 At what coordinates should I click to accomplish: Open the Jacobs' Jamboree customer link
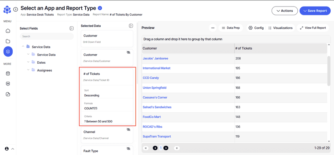155,58
